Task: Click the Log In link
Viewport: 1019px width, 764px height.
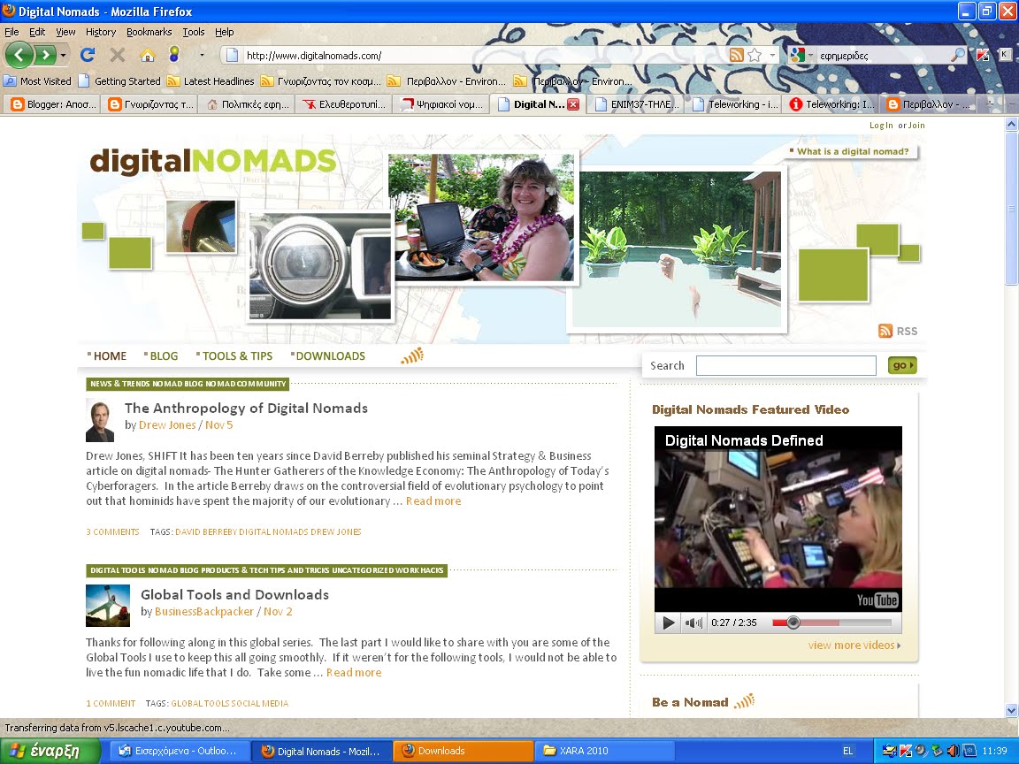Action: click(x=881, y=126)
